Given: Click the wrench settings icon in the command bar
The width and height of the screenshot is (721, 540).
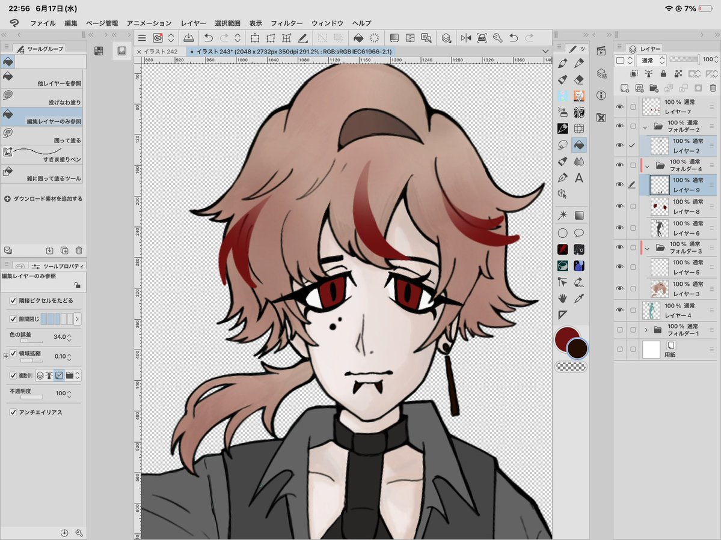Looking at the screenshot, I should [x=497, y=38].
